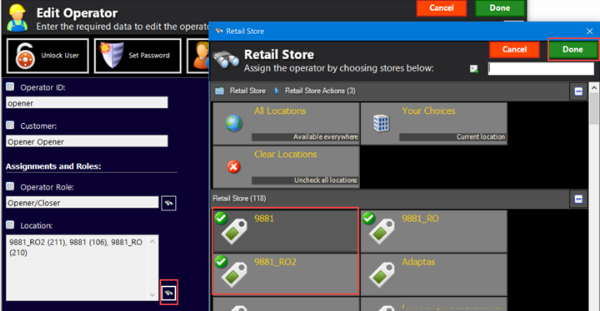Click the Retail Store search box
Viewport: 600px width, 311px height.
coord(541,69)
